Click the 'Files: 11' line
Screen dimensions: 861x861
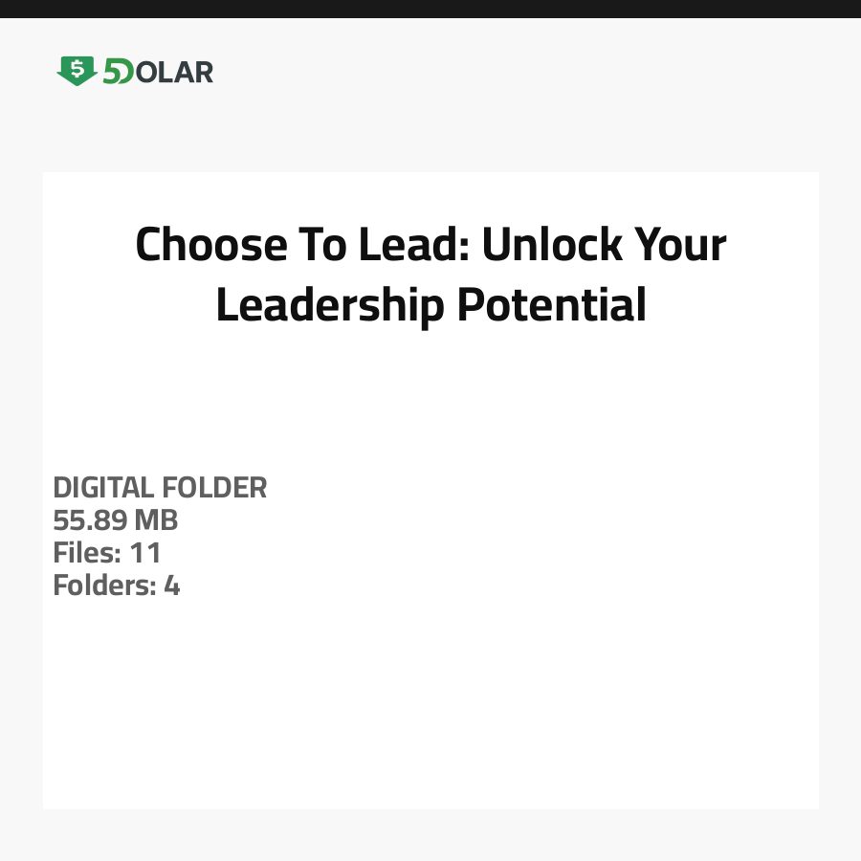coord(107,553)
